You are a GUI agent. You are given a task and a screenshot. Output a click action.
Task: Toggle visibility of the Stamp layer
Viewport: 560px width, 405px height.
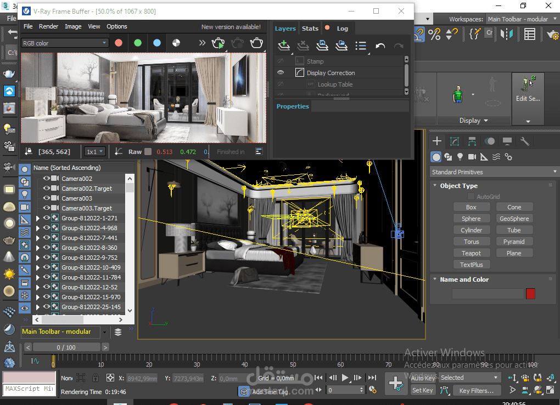[281, 61]
